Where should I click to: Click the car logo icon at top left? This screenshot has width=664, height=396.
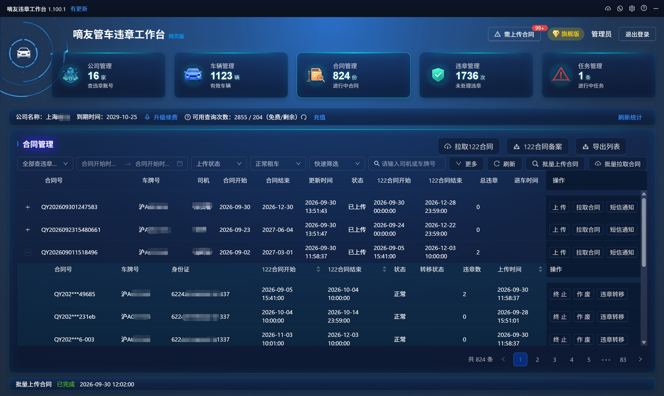(23, 53)
